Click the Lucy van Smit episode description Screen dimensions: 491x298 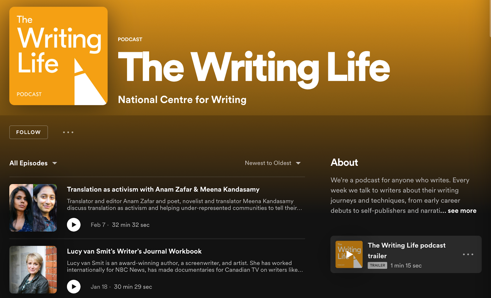point(185,266)
